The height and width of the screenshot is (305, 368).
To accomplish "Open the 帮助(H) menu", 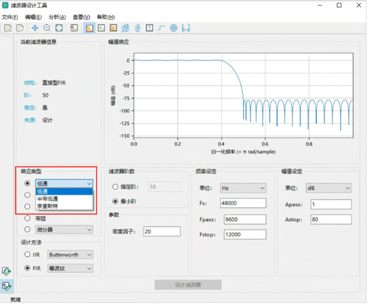I will (106, 17).
